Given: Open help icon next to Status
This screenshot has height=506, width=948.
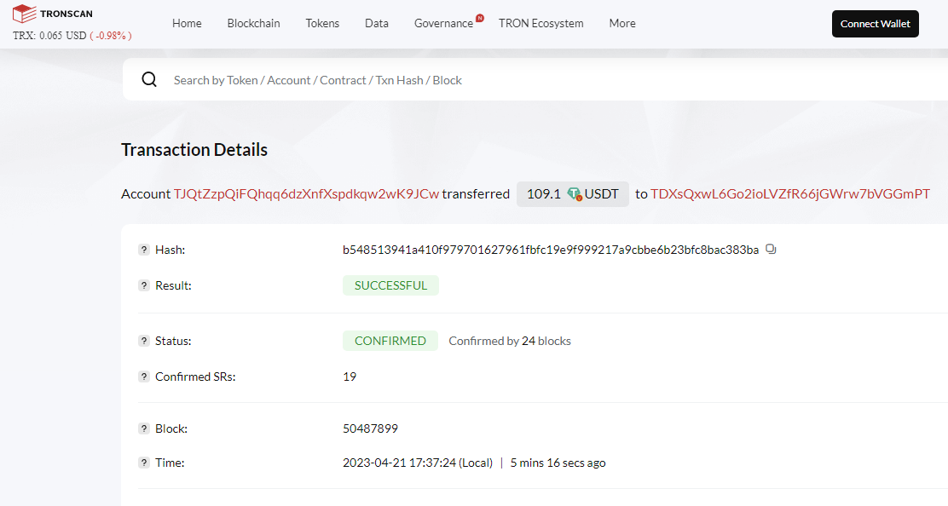Looking at the screenshot, I should click(x=144, y=341).
